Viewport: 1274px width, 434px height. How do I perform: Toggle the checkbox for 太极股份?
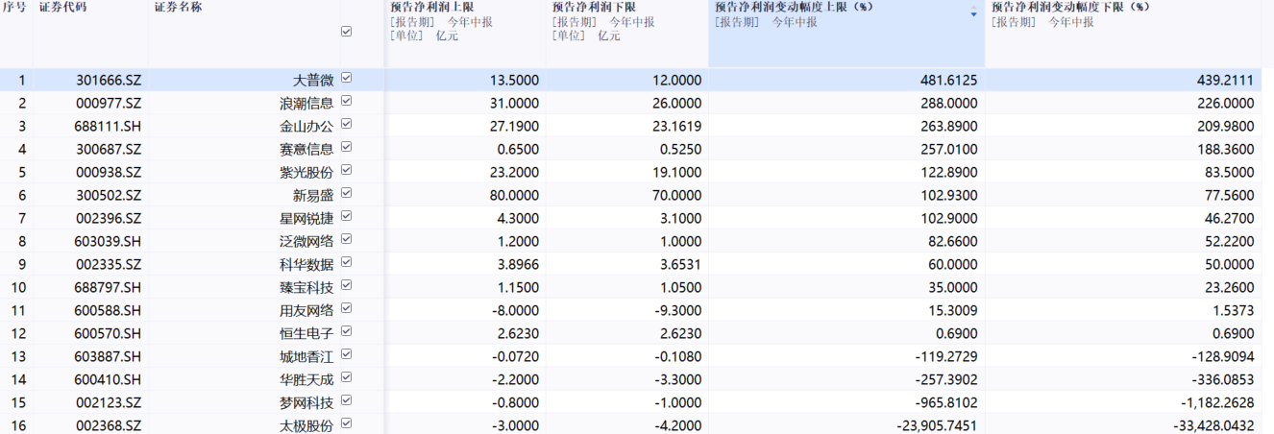346,423
